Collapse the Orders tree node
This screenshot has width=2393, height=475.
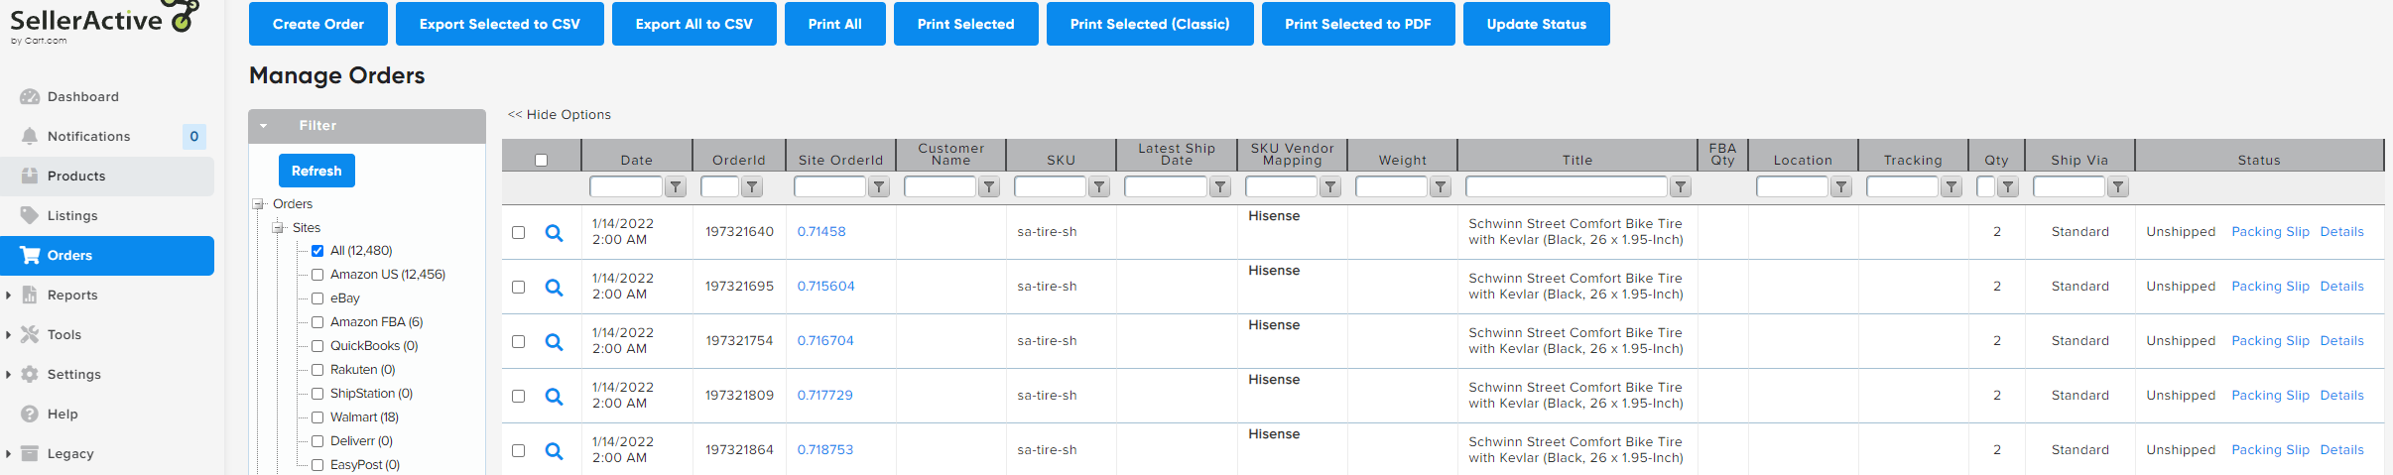click(x=258, y=204)
